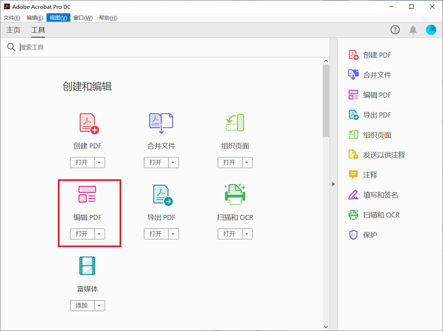Expand dropdown arrow beside 扫描和 OCR 打开
Screen dimensions: 443x331
pos(247,234)
